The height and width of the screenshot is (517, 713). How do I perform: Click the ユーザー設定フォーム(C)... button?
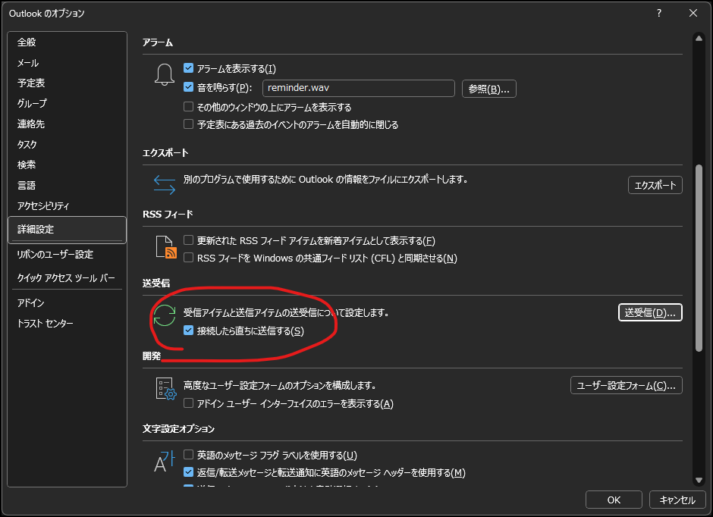point(626,385)
